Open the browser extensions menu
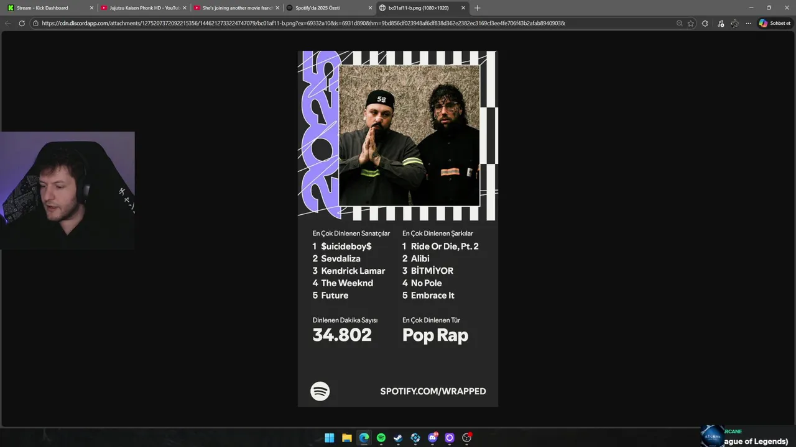The image size is (796, 447). (x=705, y=23)
